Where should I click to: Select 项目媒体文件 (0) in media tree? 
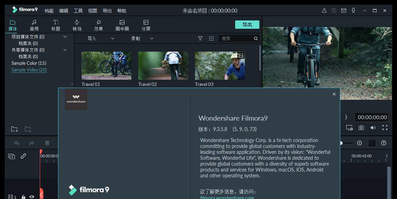tap(28, 37)
